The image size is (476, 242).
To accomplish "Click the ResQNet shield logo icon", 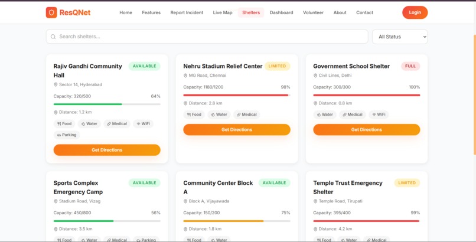I will [51, 12].
